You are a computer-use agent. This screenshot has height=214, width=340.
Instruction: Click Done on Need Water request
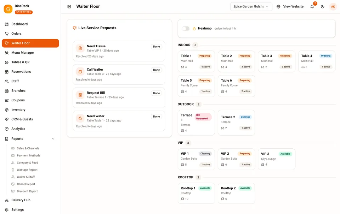point(156,117)
